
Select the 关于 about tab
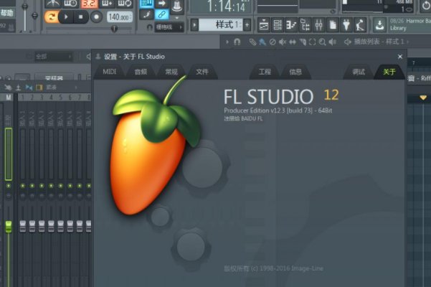(x=389, y=72)
